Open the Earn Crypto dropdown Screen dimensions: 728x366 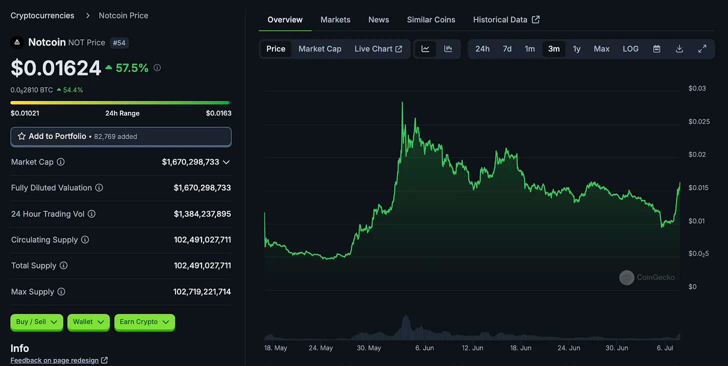(144, 322)
